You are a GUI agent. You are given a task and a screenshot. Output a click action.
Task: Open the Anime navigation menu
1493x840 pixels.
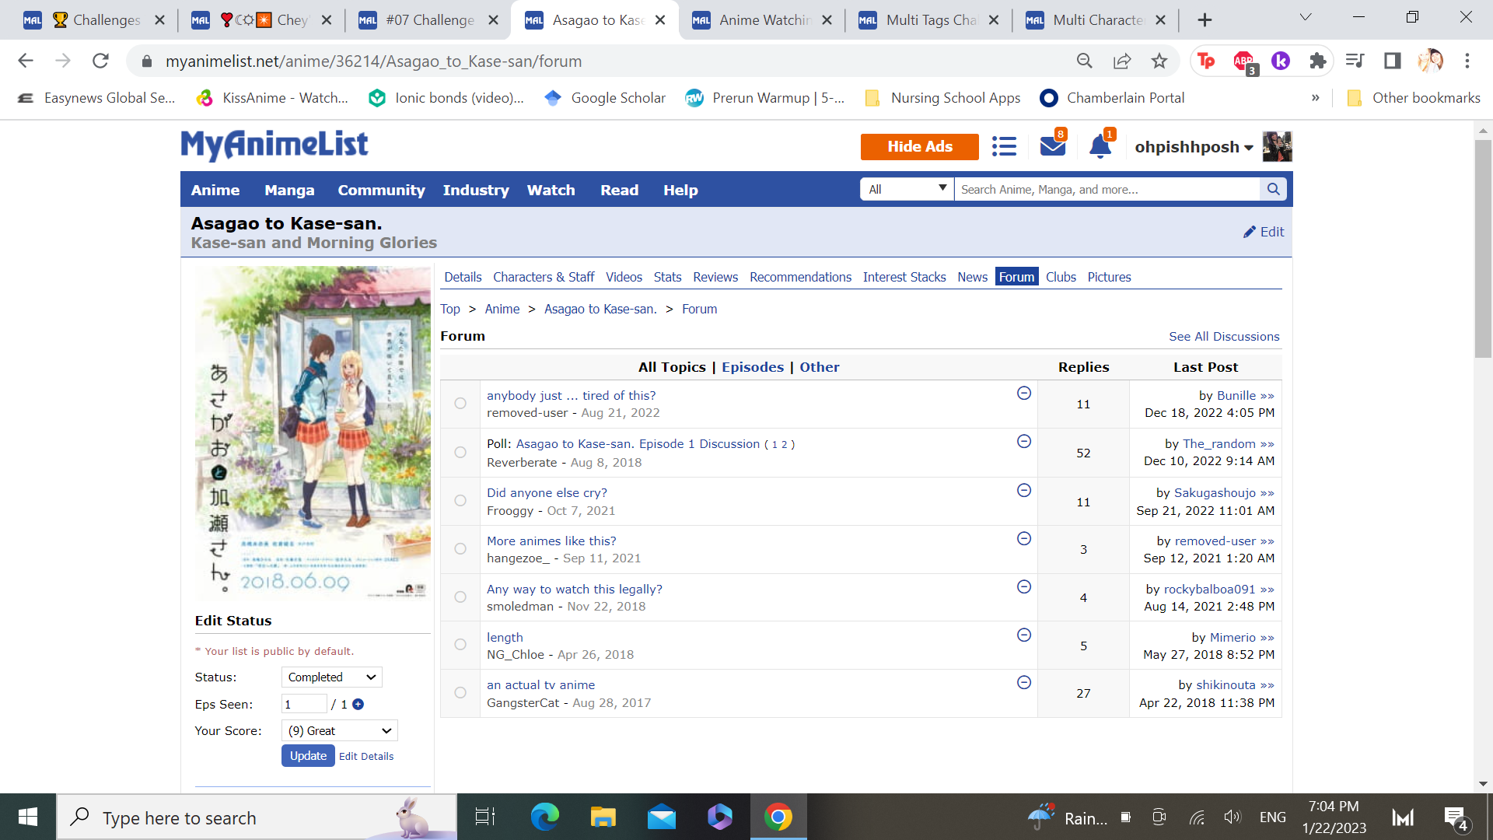pyautogui.click(x=215, y=191)
